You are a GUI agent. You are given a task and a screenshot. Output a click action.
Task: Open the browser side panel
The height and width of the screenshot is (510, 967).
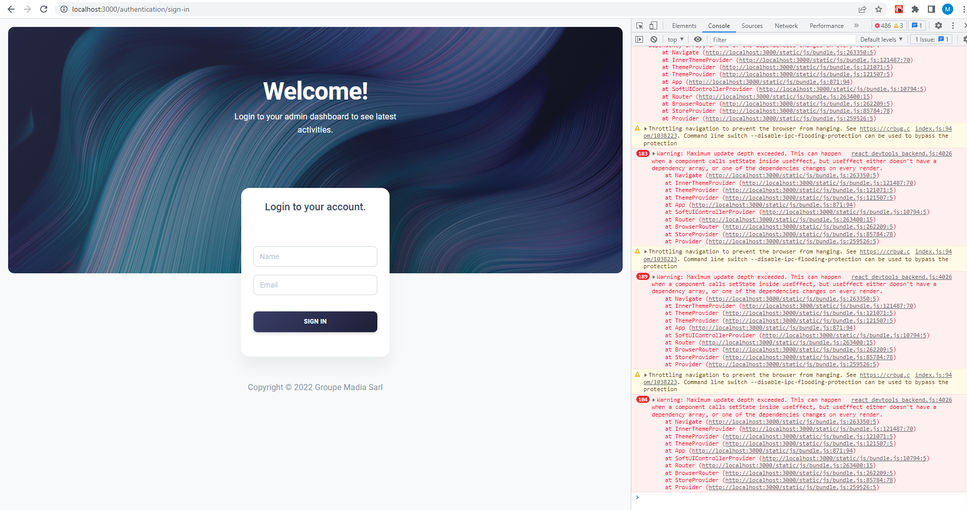pyautogui.click(x=931, y=9)
